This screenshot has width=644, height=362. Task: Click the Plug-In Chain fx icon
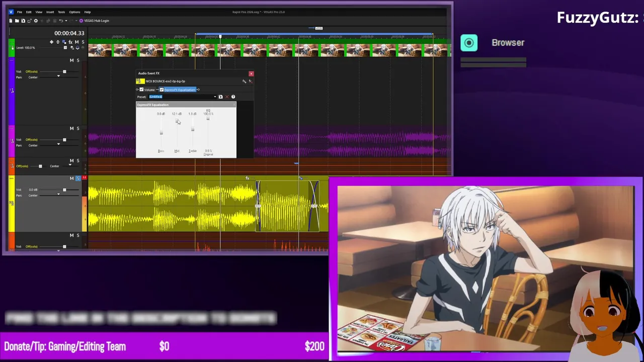pos(244,81)
